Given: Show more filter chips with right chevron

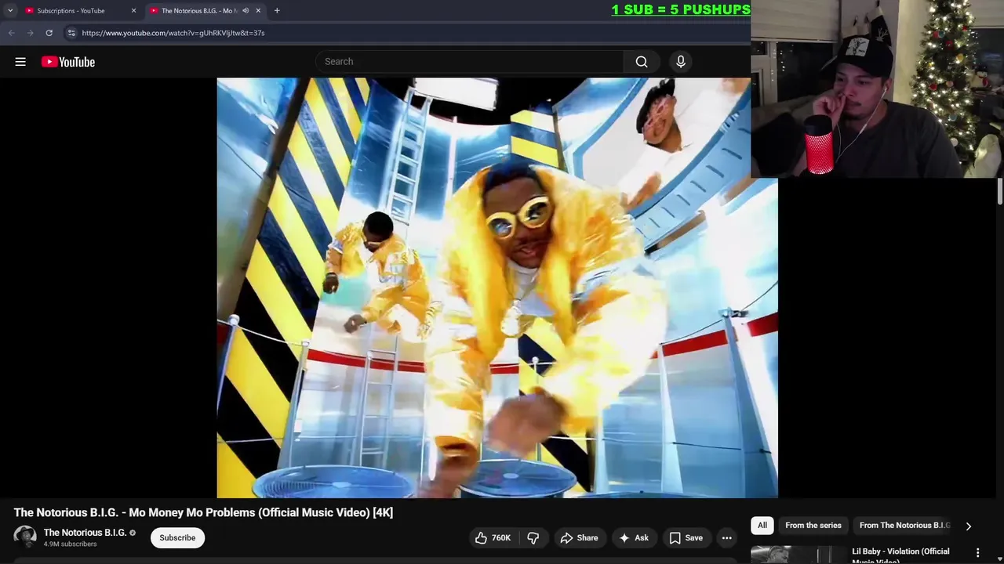Looking at the screenshot, I should [x=968, y=526].
